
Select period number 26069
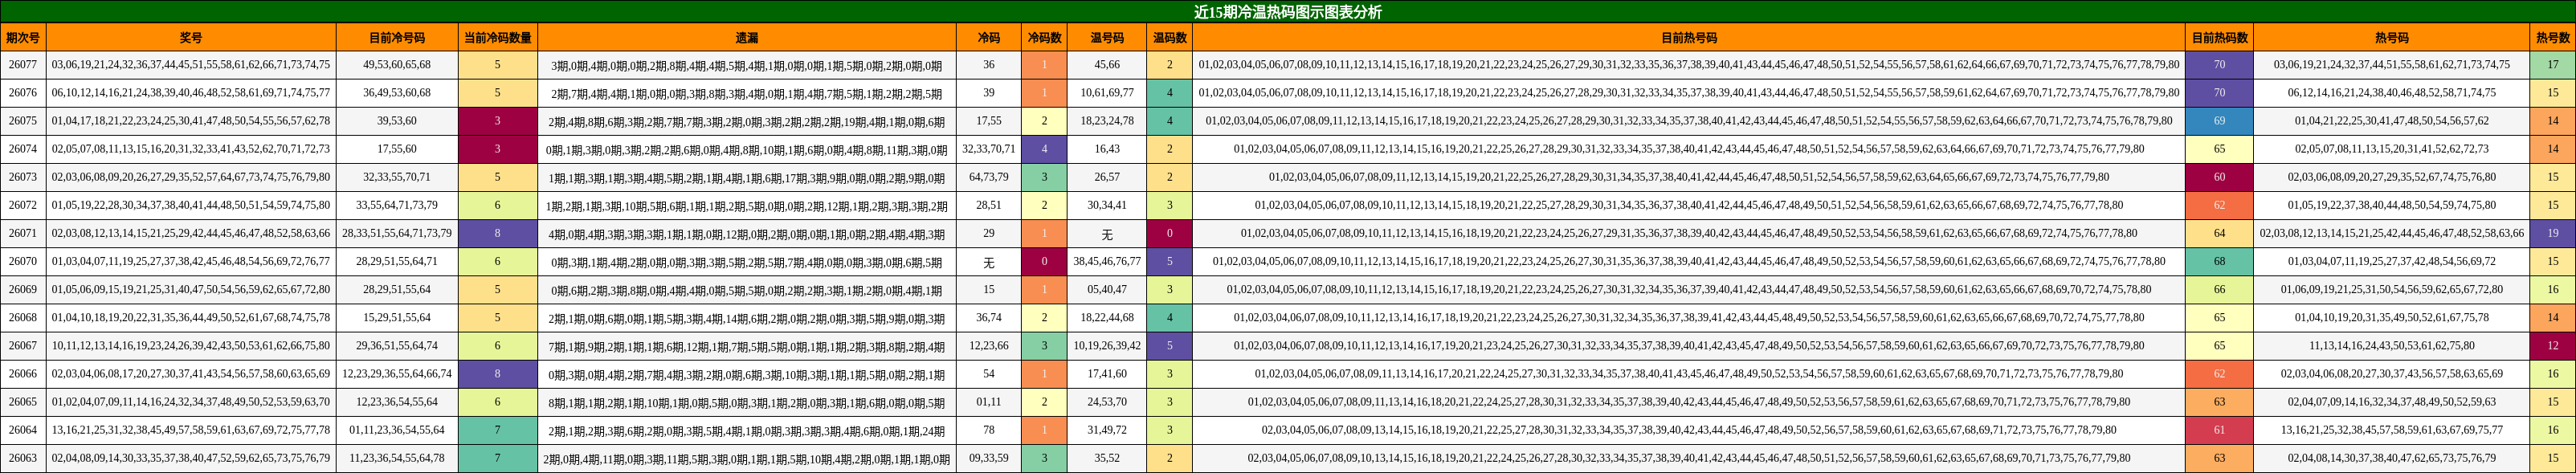23,289
